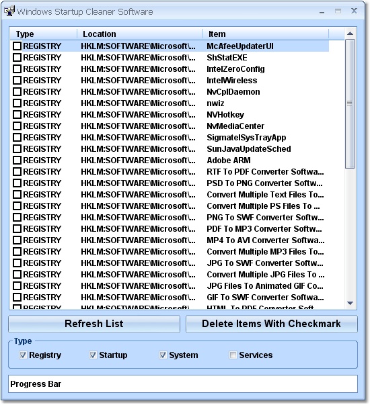Sort by the Location column header
This screenshot has width=370, height=405.
click(x=140, y=34)
